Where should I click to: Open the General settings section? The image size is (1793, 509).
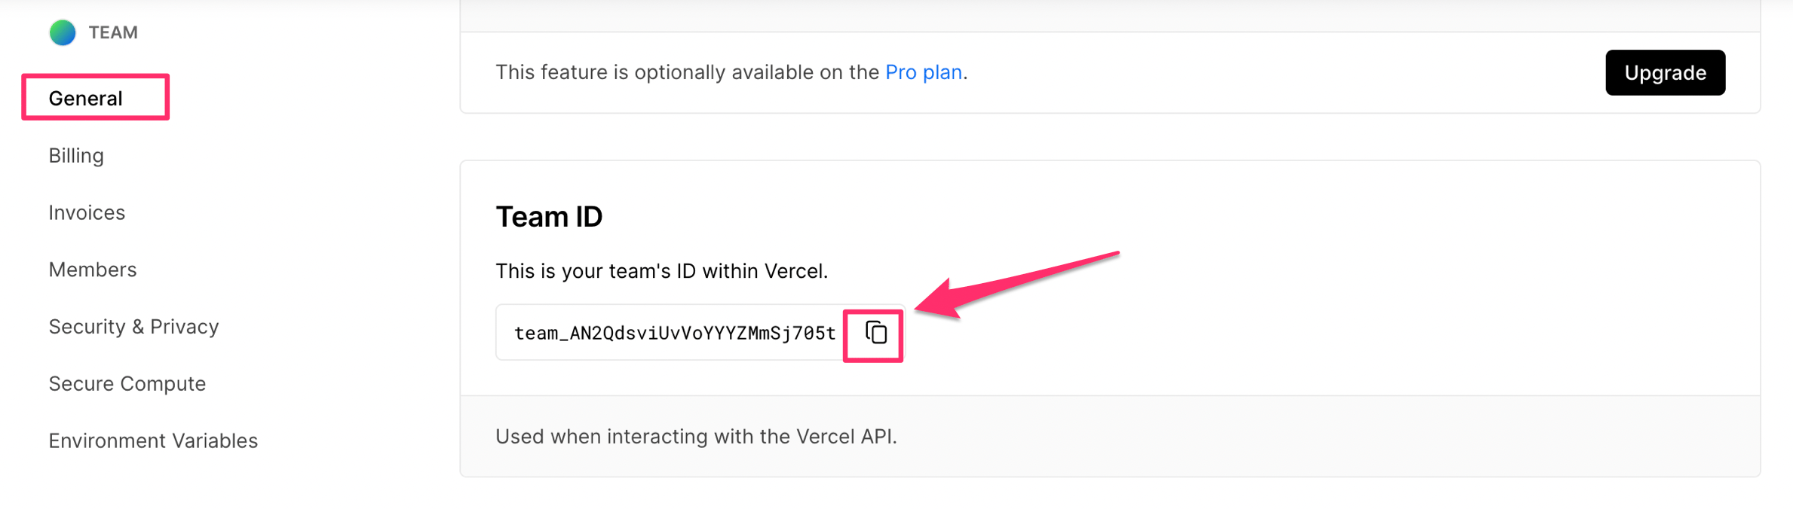85,99
